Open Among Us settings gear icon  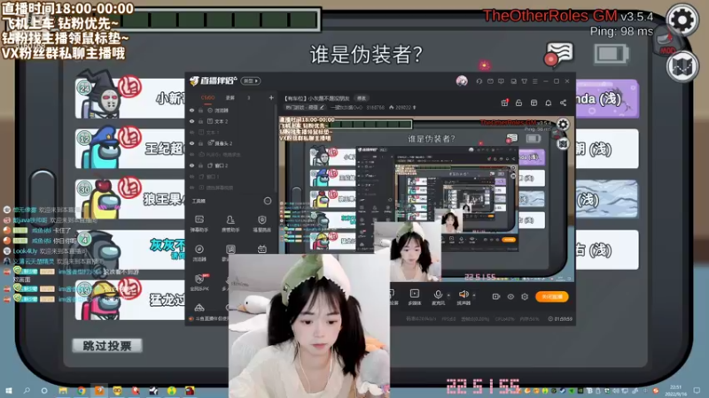tap(682, 19)
